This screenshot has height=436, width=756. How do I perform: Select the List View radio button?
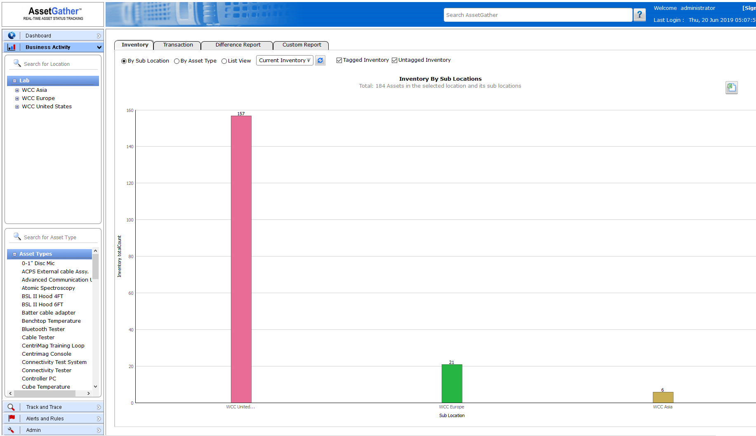coord(224,61)
